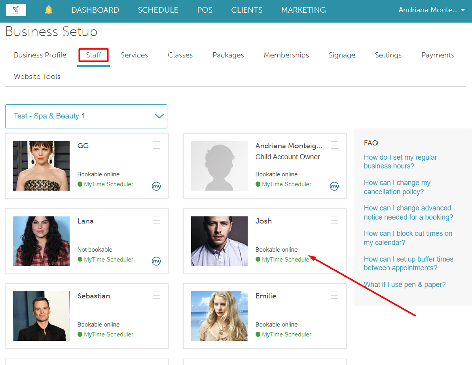Open FAQ on buffer times between appointments
Image resolution: width=472 pixels, height=365 pixels.
tap(408, 264)
